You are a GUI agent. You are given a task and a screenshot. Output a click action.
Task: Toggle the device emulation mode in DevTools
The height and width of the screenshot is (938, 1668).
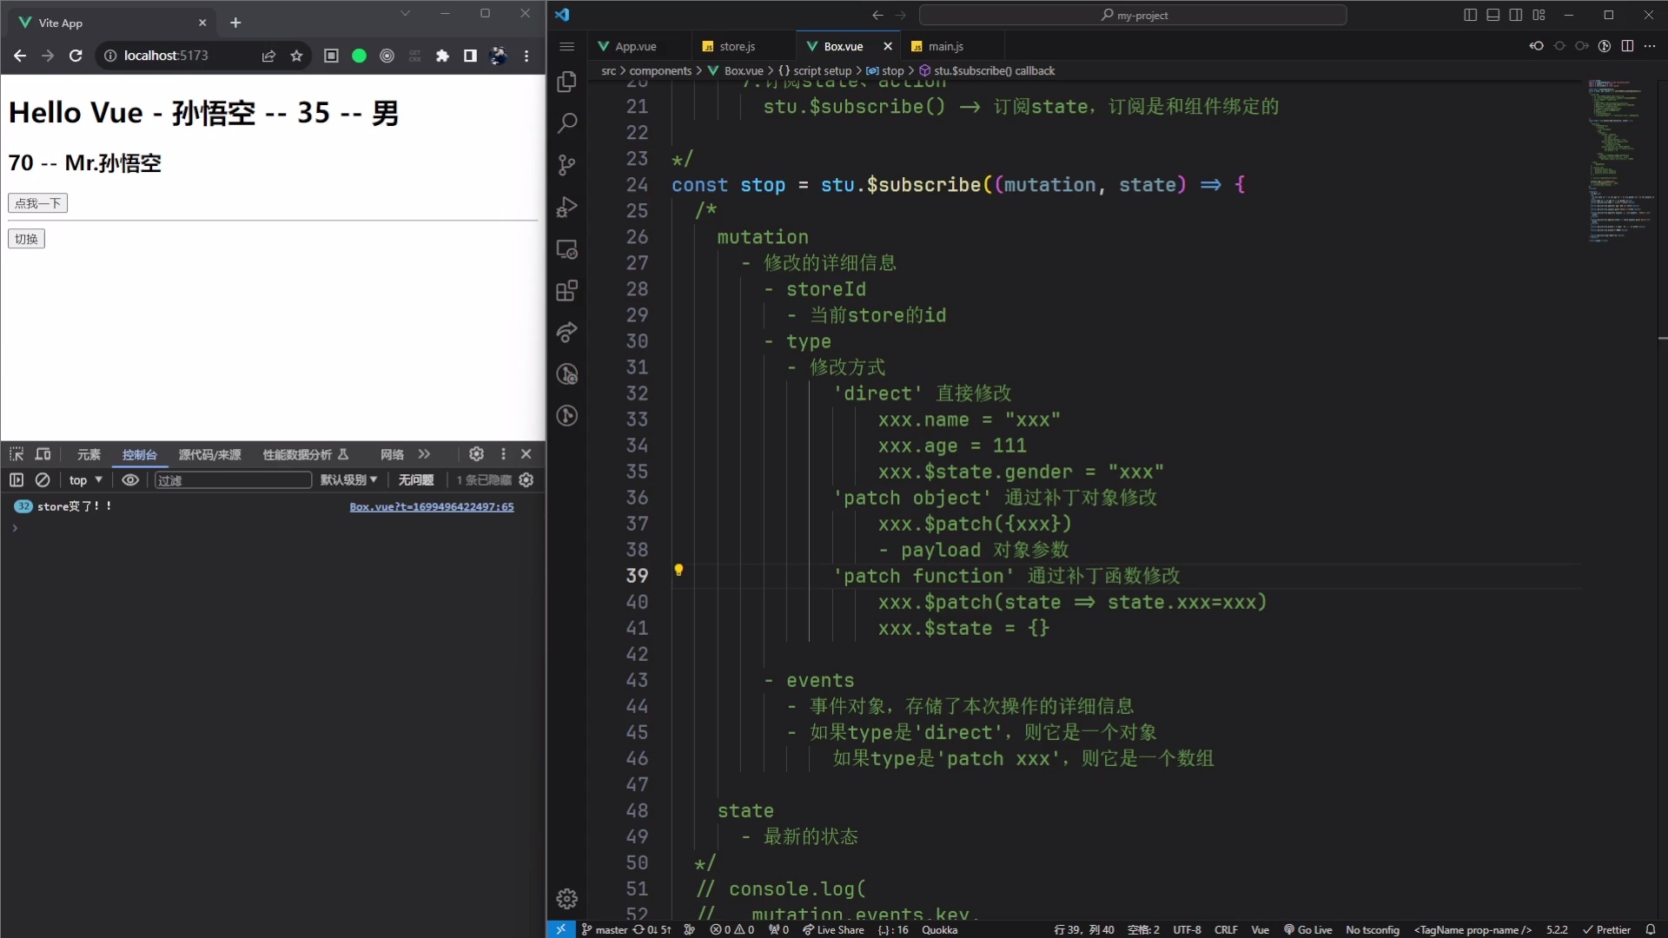[x=43, y=454]
